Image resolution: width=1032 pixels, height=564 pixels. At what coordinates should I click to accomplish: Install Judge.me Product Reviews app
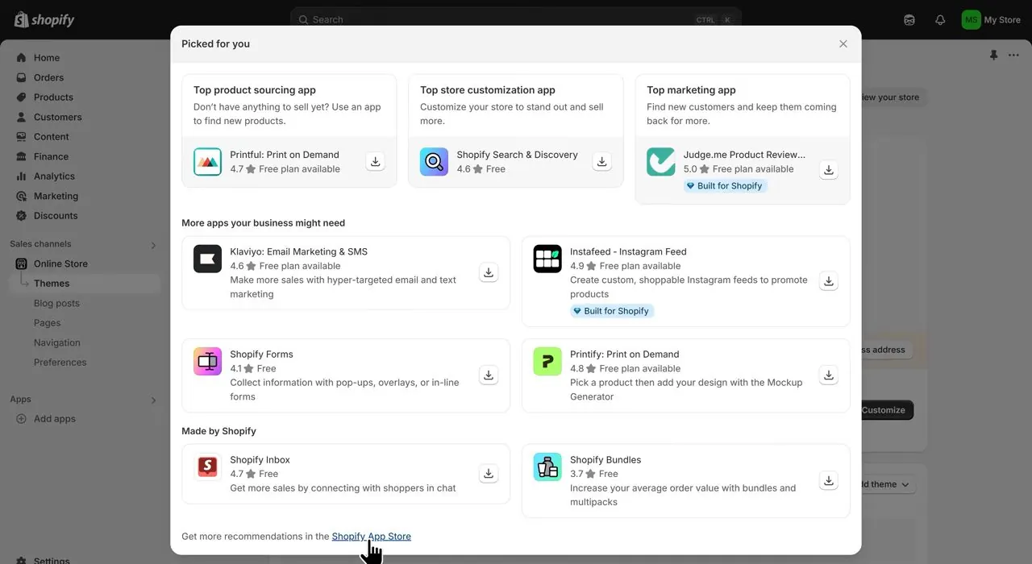click(x=828, y=170)
